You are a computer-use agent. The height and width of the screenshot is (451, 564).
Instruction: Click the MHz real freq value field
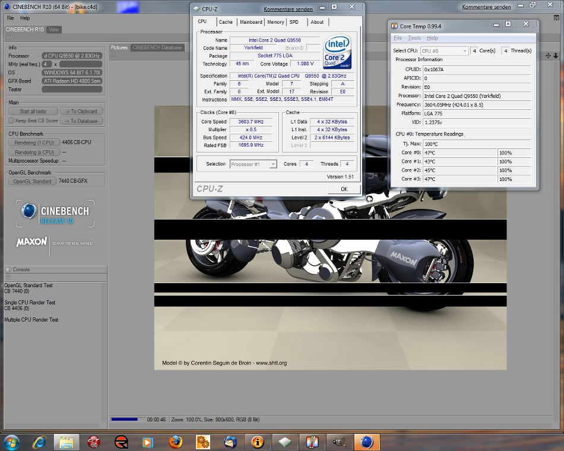click(x=81, y=64)
